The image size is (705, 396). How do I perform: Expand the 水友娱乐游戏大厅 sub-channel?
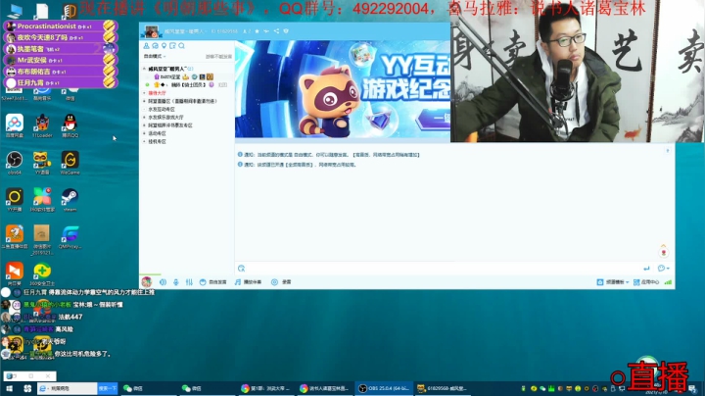pos(144,118)
